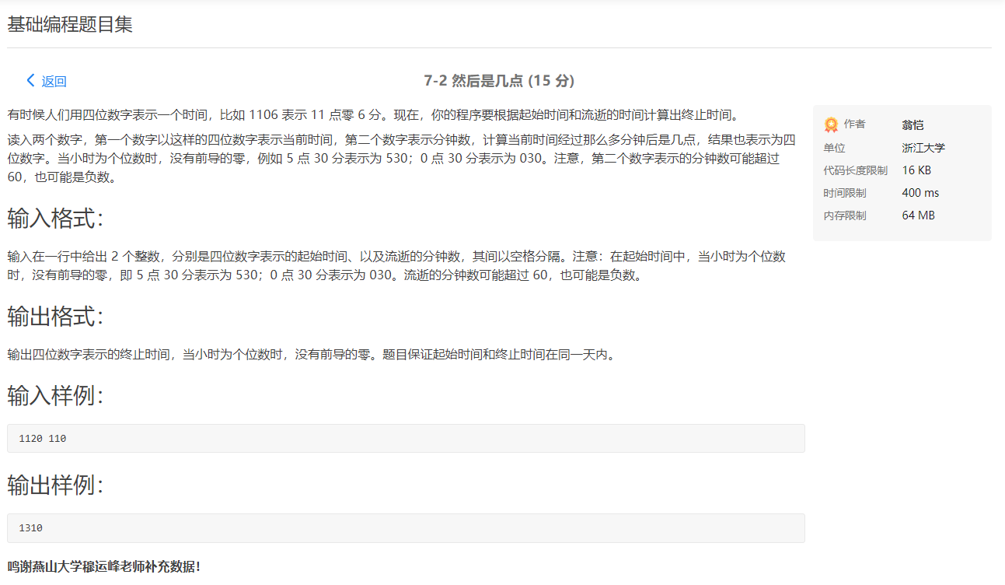Click the 时间限制 400 ms value
The image size is (1005, 585).
click(x=920, y=192)
